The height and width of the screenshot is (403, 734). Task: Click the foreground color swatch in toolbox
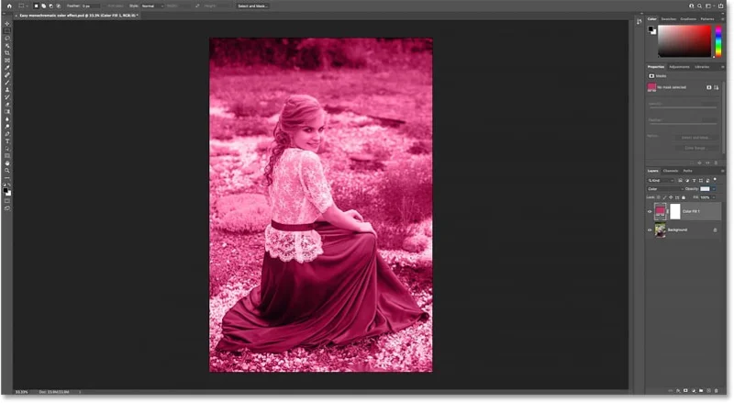pos(6,190)
